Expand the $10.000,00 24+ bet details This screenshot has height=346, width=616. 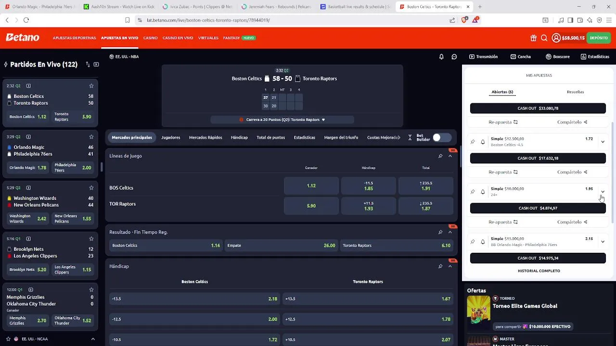(x=603, y=192)
